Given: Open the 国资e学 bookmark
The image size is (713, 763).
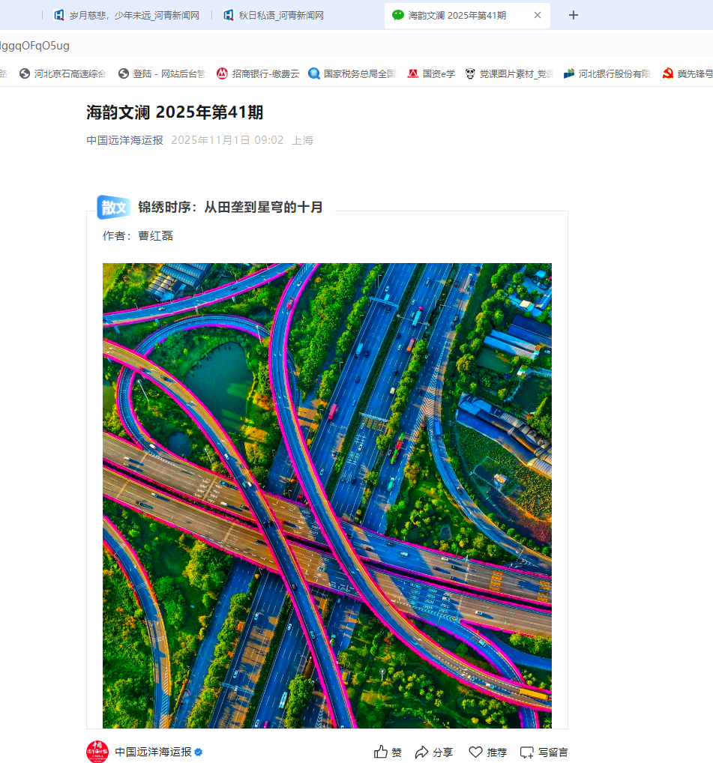Looking at the screenshot, I should (x=431, y=73).
